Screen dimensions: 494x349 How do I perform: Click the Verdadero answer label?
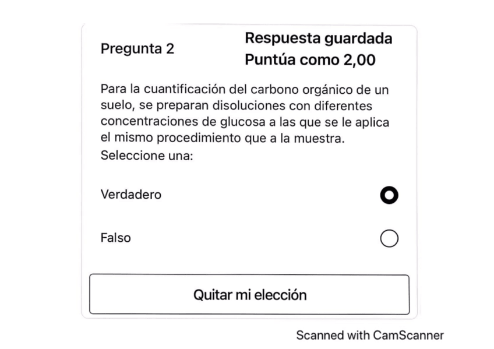click(130, 195)
